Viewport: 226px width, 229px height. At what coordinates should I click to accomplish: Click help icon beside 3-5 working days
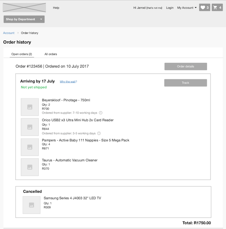click(x=99, y=133)
